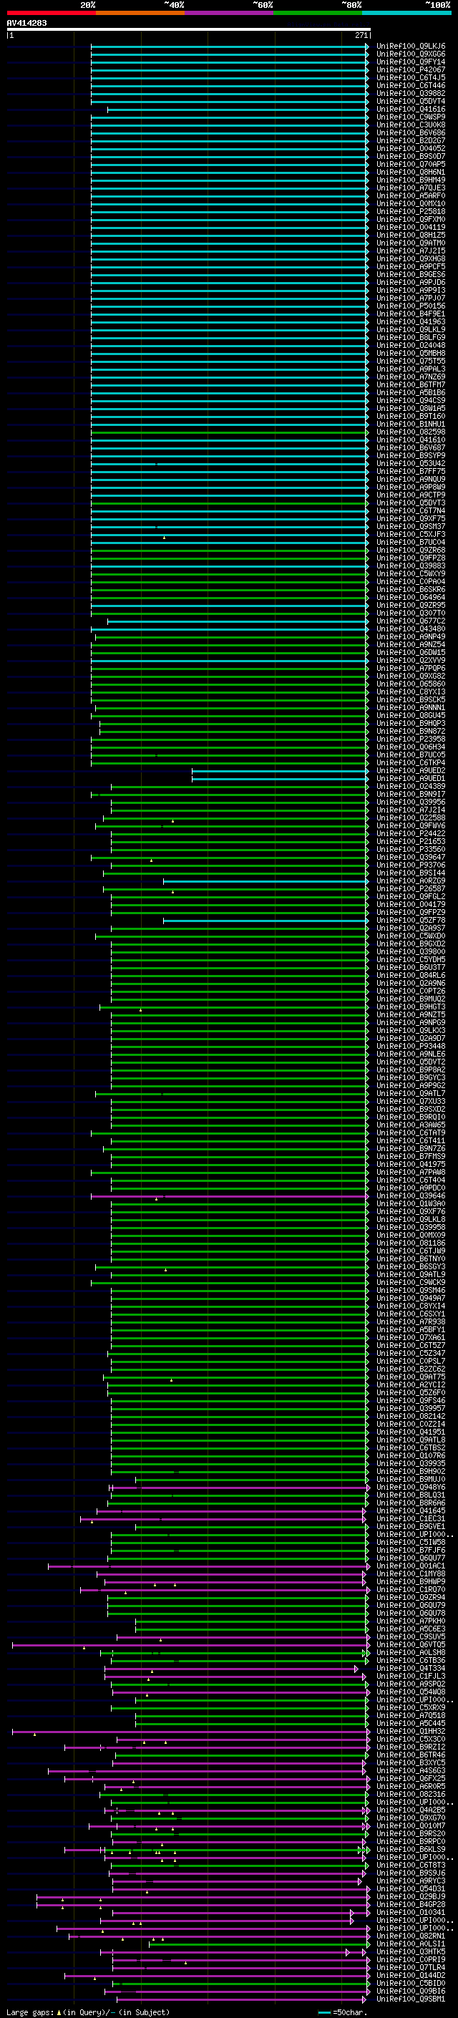Select the UniRef100_O24389 label
The image size is (458, 2018).
pyautogui.click(x=411, y=786)
